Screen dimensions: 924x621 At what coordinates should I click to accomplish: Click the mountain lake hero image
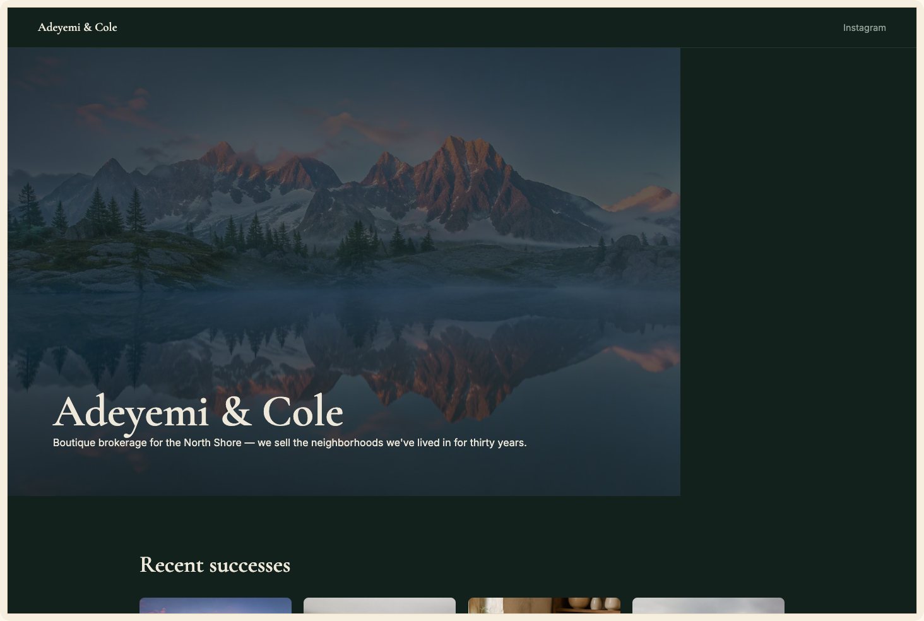[x=344, y=272]
